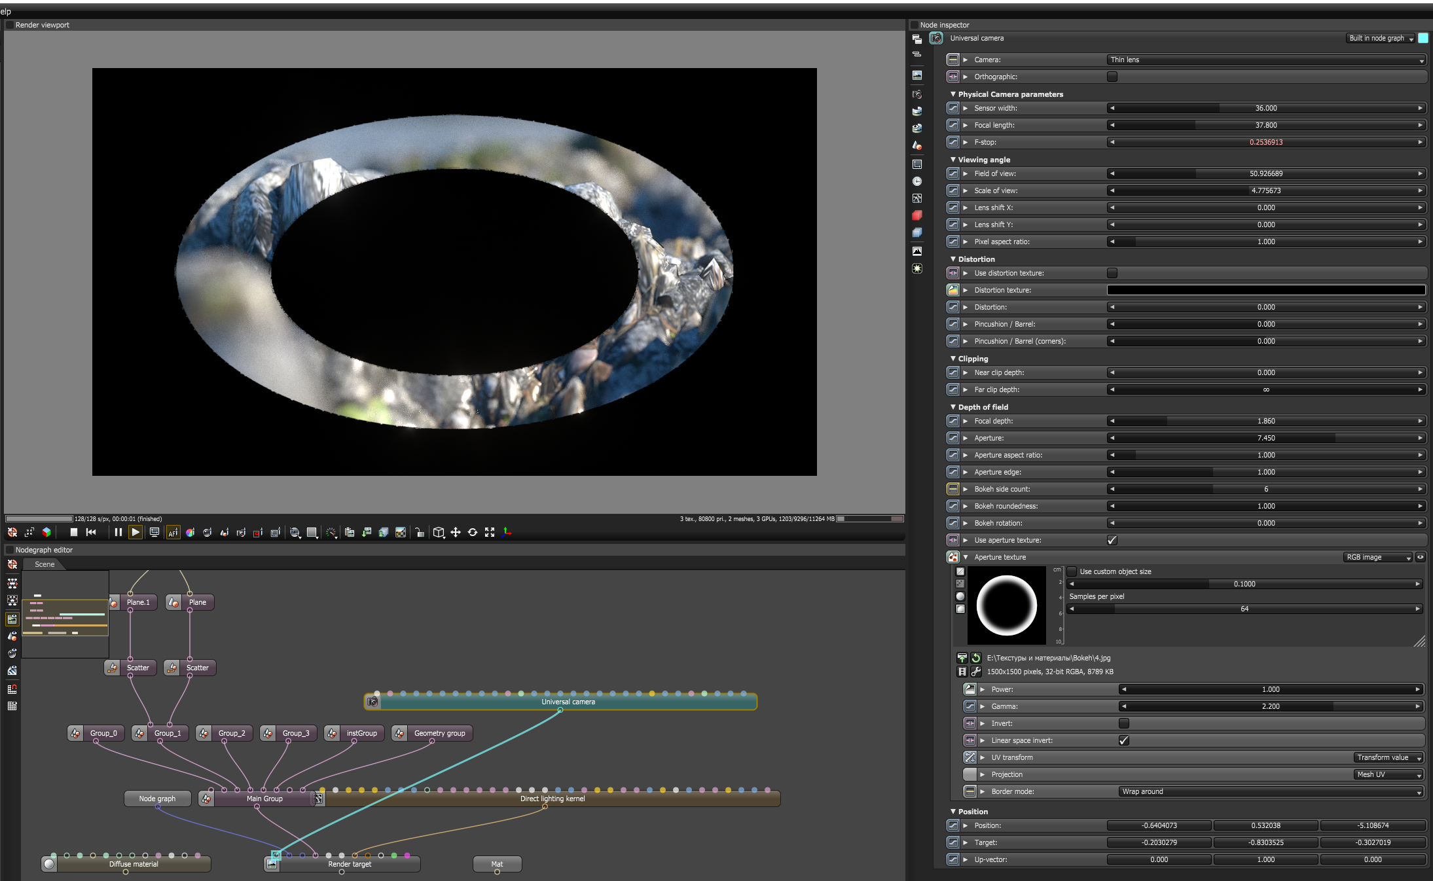Select the Scene tab in the nodegraph
The height and width of the screenshot is (881, 1433).
click(45, 564)
